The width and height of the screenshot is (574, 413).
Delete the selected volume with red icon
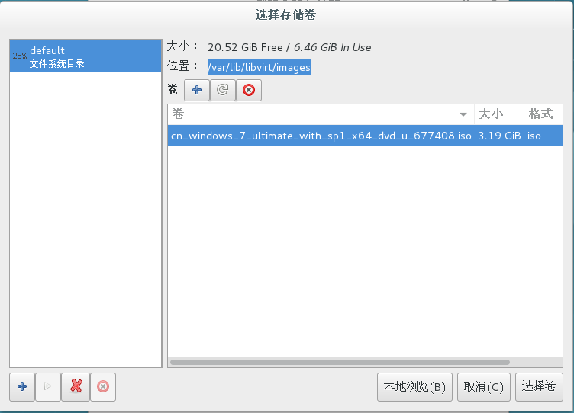pos(249,90)
